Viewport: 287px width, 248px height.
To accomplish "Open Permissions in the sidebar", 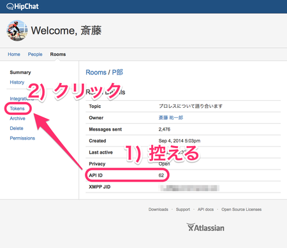I will tap(22, 138).
